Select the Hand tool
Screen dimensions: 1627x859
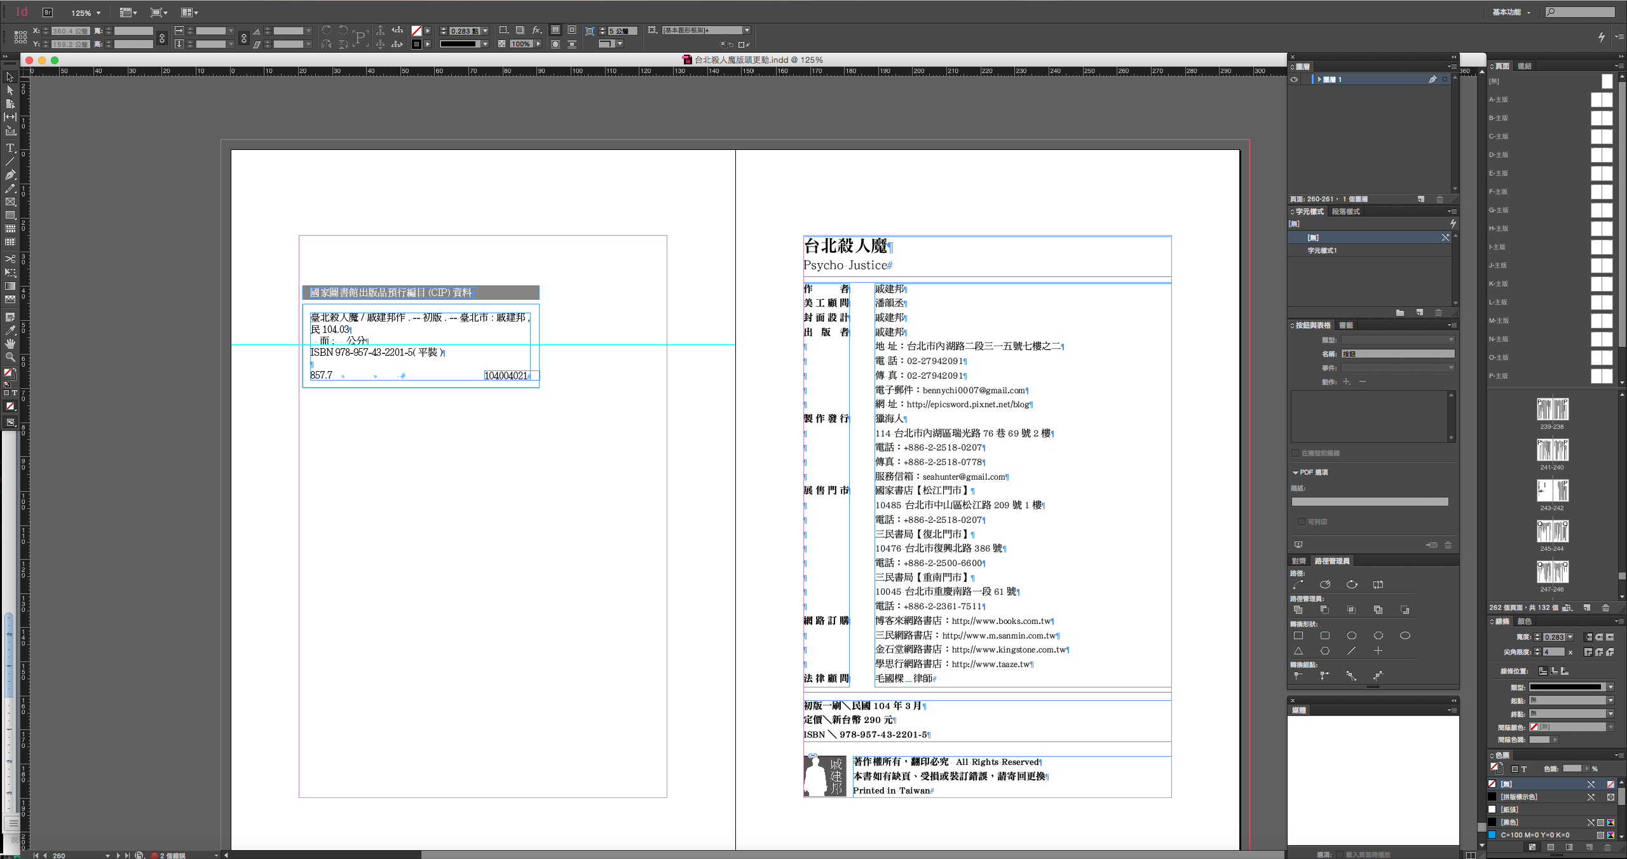10,343
